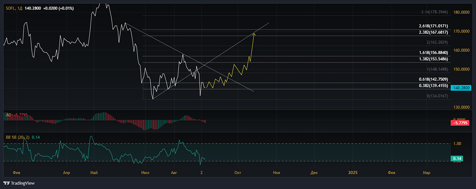Click the 2.618(171.0171) Fibonacci level label
Image resolution: width=476 pixels, height=189 pixels.
(433, 26)
